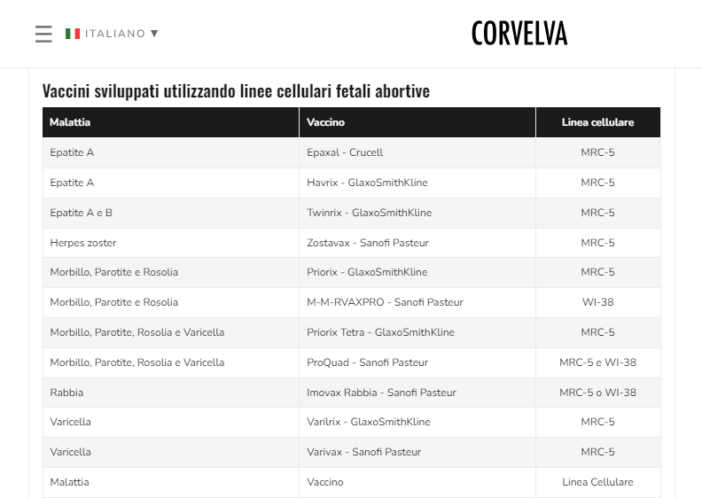Click MRC-5 in the Havrix row

pos(597,183)
